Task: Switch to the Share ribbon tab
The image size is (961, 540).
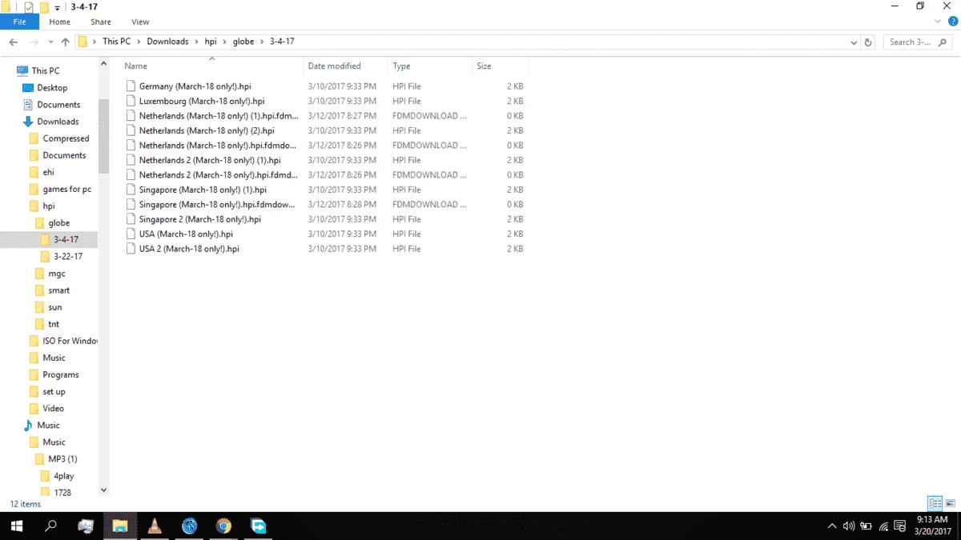Action: [x=101, y=22]
